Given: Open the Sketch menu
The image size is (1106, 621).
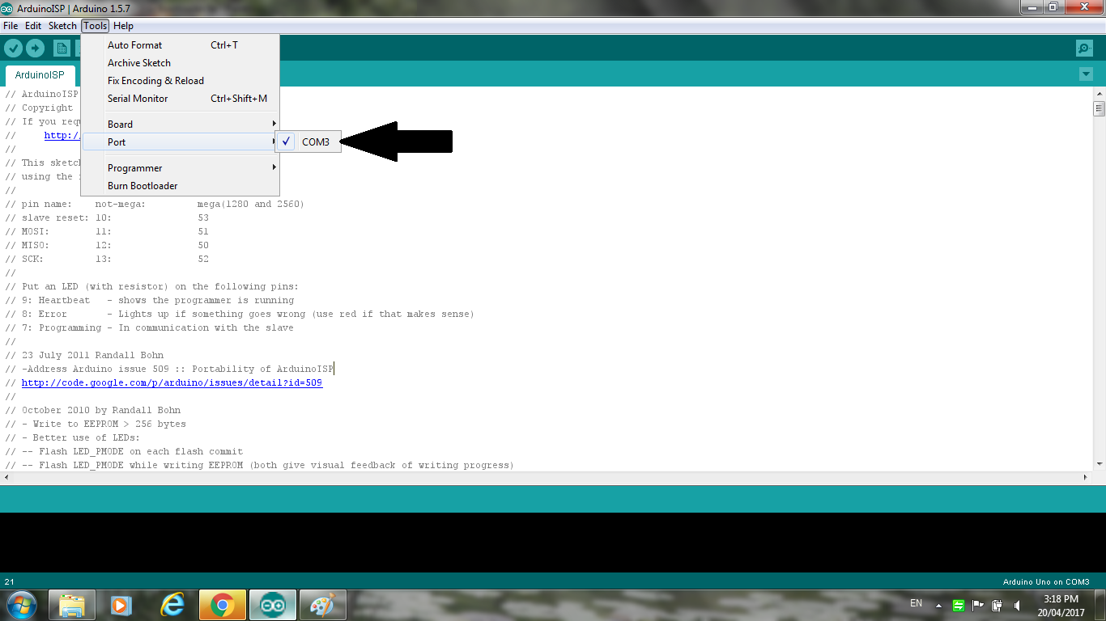Looking at the screenshot, I should 62,26.
